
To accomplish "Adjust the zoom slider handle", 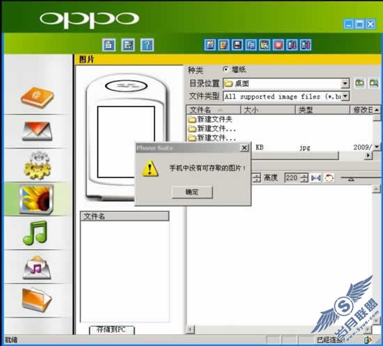I will [351, 179].
